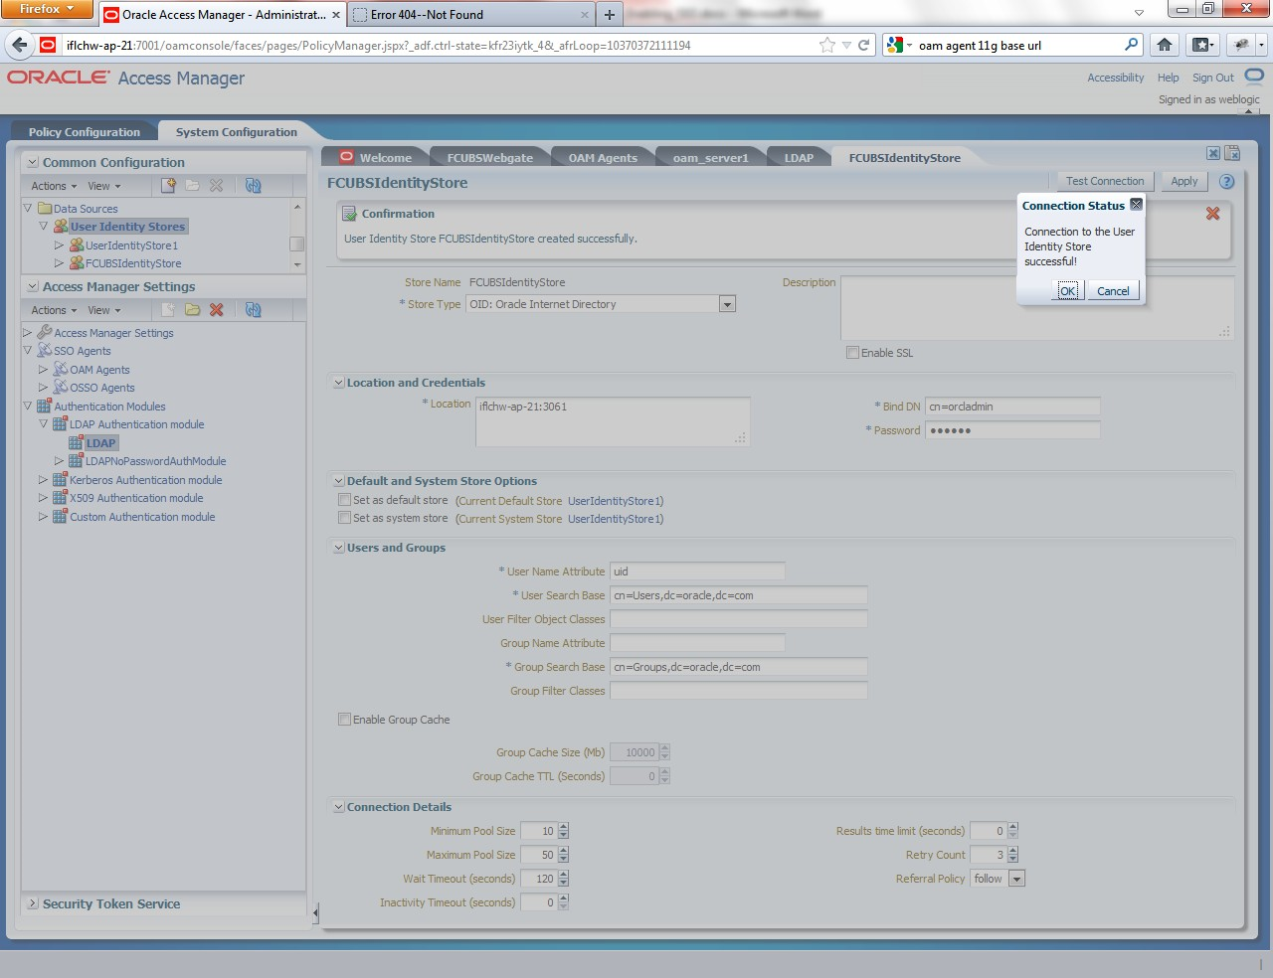Select the Data Sources folder icon
The height and width of the screenshot is (978, 1273).
45,209
